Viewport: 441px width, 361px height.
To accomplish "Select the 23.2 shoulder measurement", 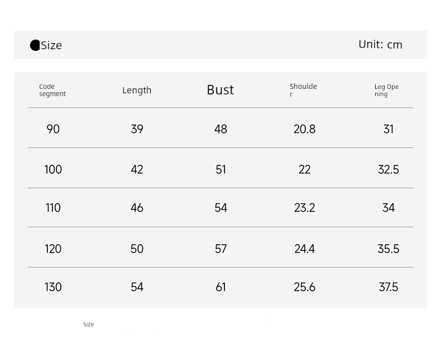I will coord(305,208).
